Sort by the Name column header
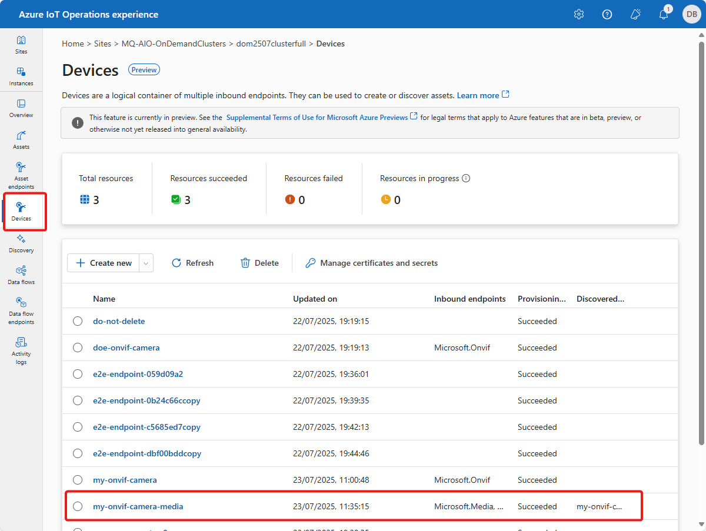The height and width of the screenshot is (531, 706). (104, 299)
